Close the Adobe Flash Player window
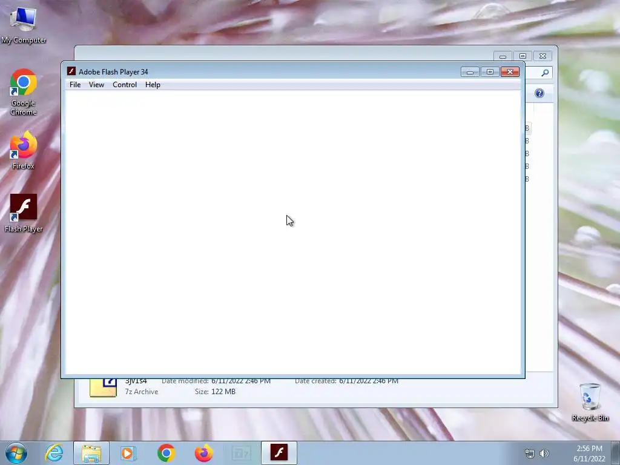The width and height of the screenshot is (620, 465). click(x=510, y=71)
